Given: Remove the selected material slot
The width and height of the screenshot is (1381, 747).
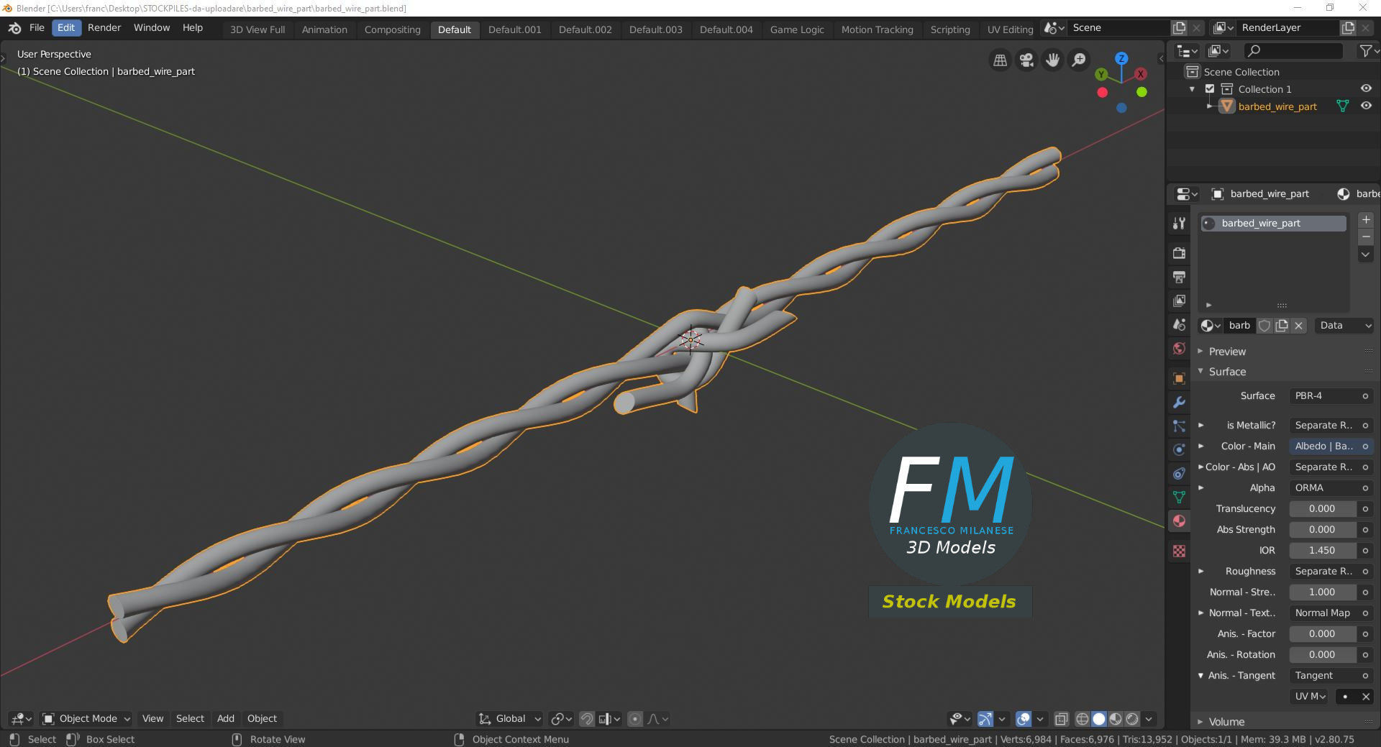Looking at the screenshot, I should pyautogui.click(x=1366, y=237).
